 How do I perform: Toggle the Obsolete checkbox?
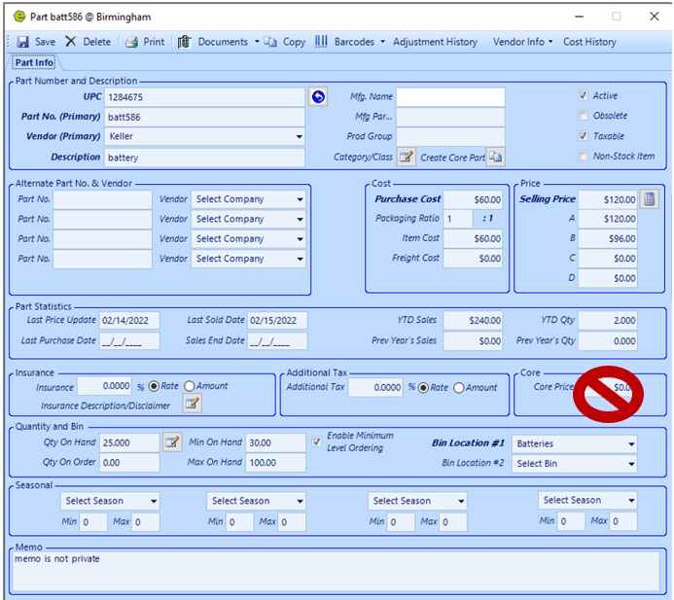click(583, 116)
